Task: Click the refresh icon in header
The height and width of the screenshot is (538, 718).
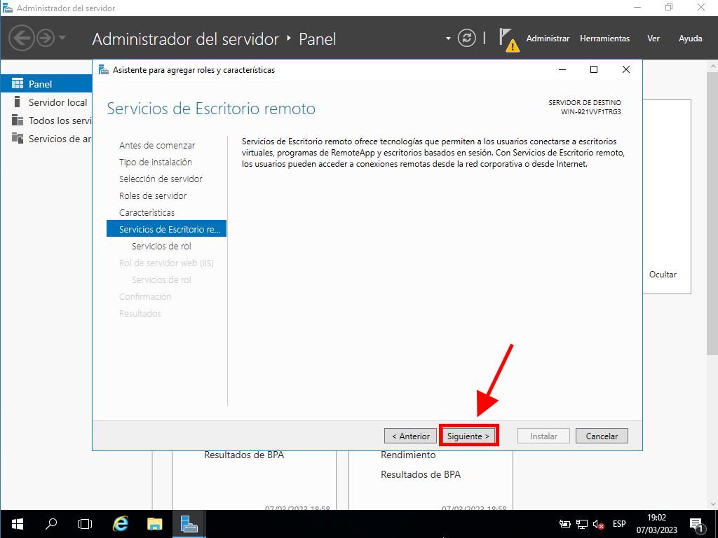Action: (x=466, y=39)
